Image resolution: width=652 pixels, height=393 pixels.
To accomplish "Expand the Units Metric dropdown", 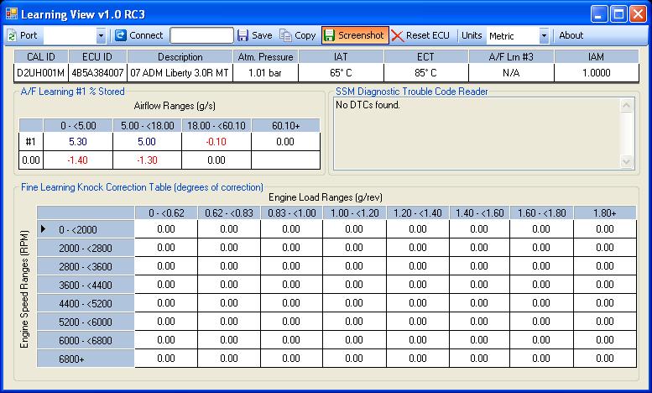I will [x=544, y=36].
